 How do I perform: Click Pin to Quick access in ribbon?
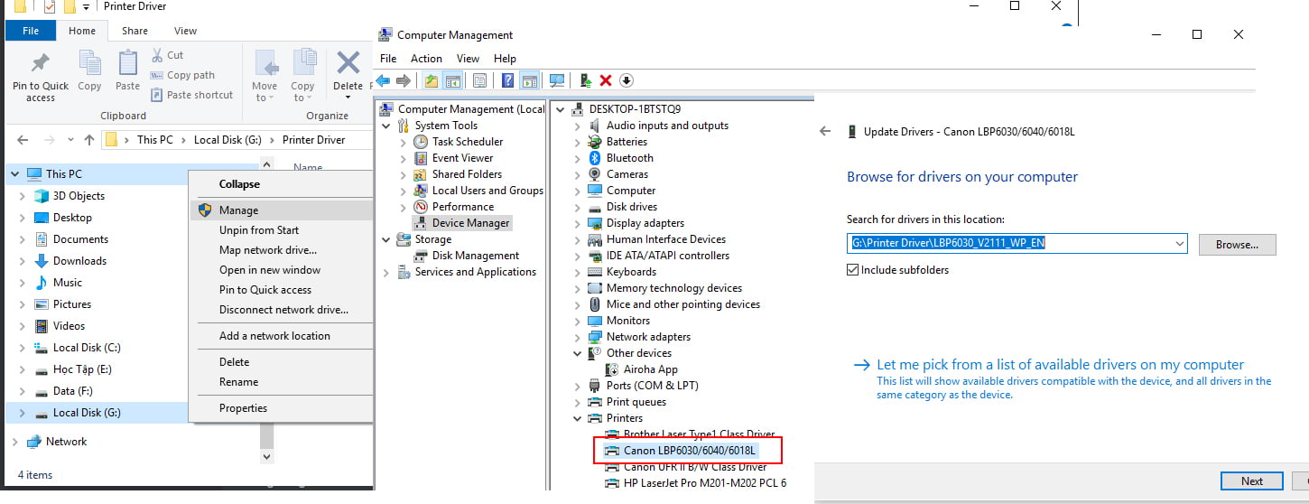(x=41, y=75)
